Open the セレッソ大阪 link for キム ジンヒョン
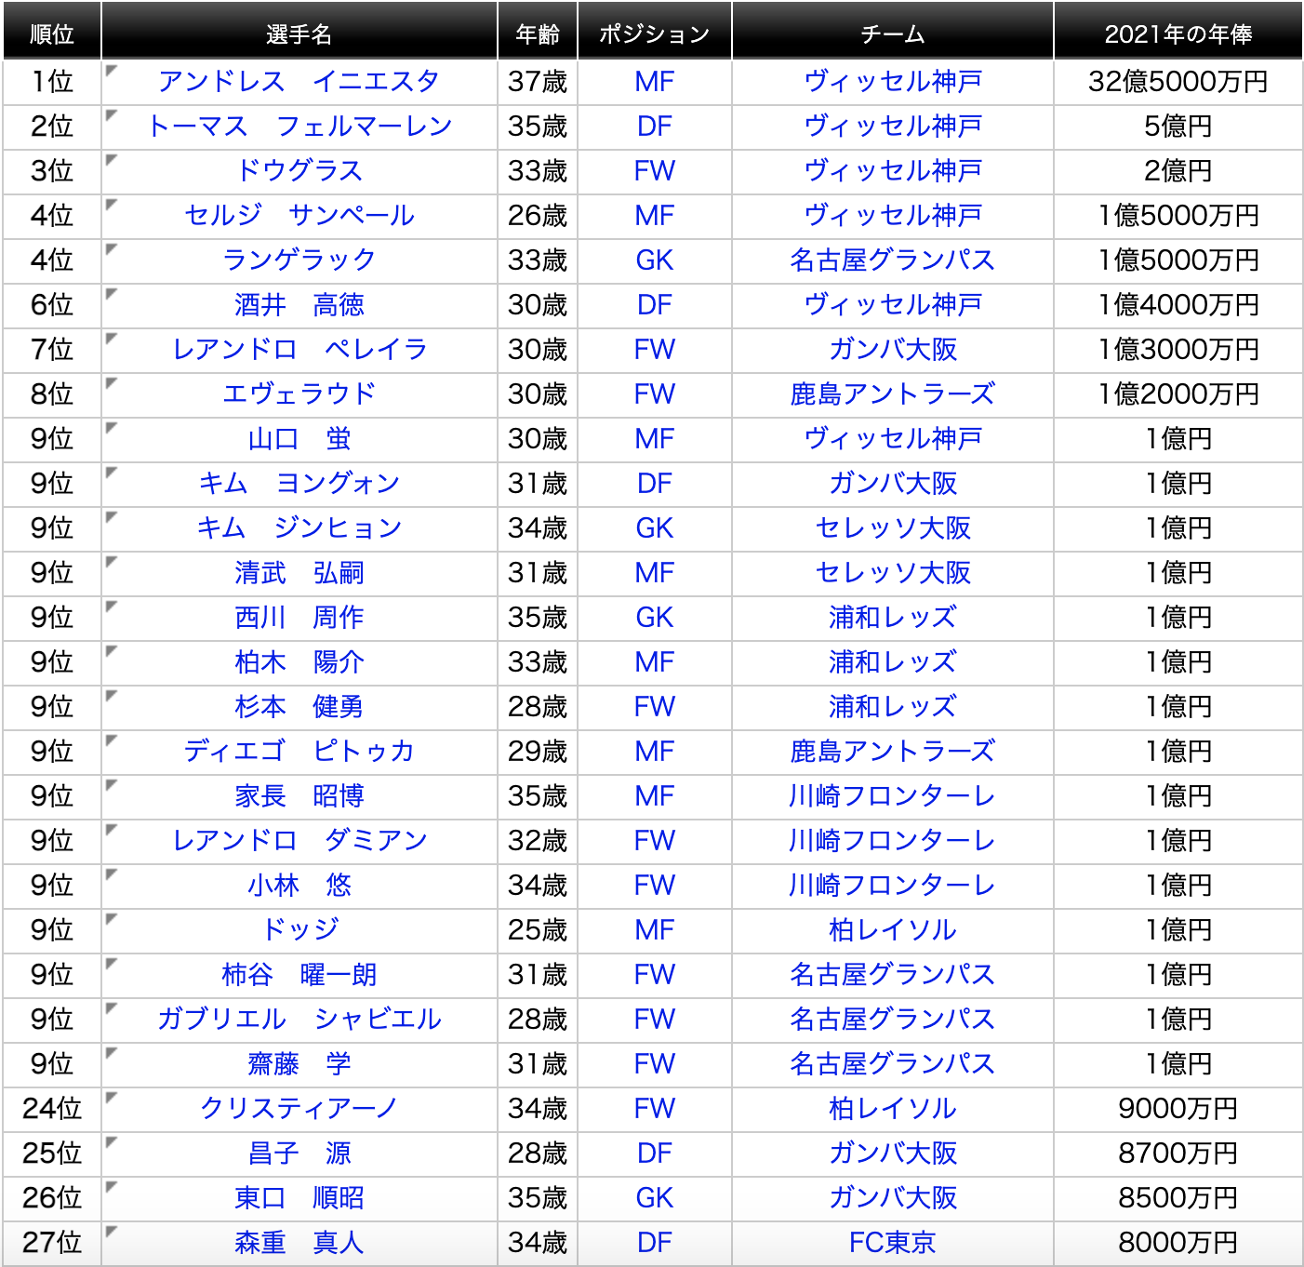 tap(892, 528)
